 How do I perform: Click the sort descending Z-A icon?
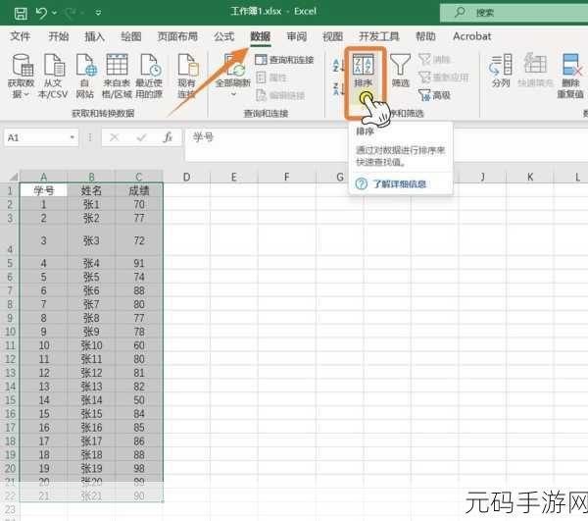pos(338,89)
